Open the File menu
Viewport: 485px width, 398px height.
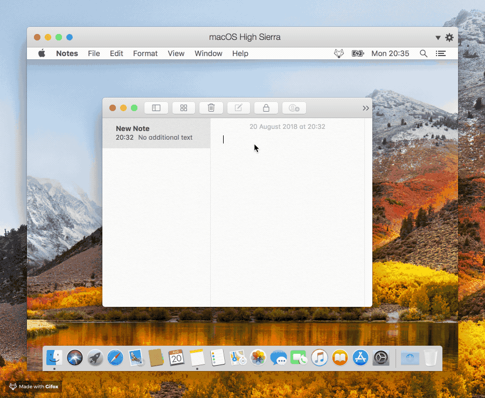(94, 53)
